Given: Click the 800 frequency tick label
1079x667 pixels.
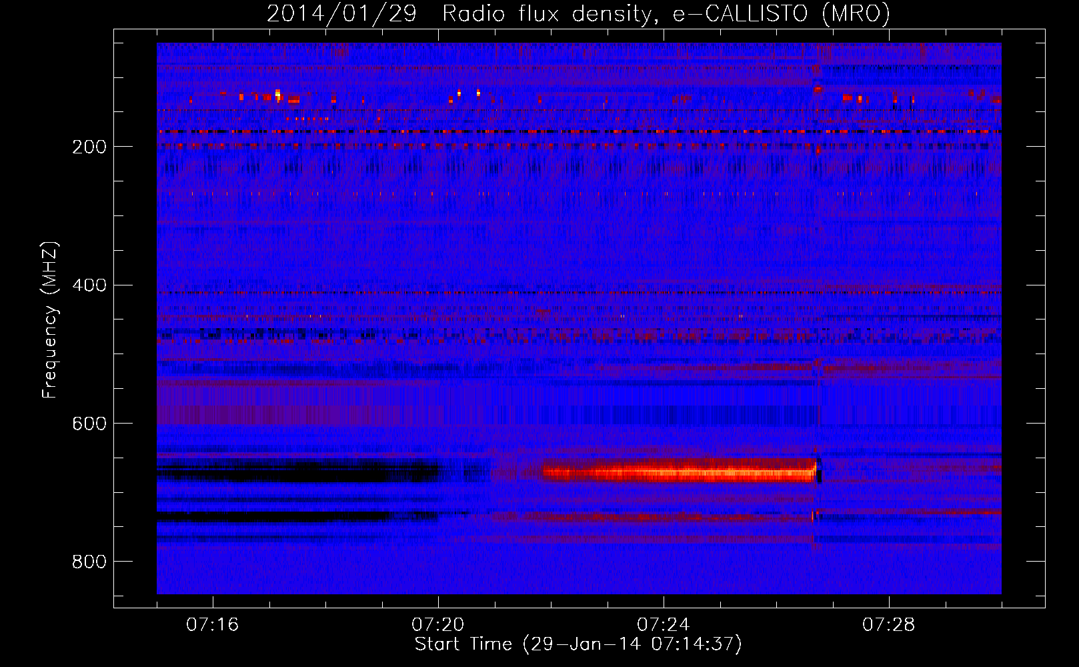Looking at the screenshot, I should click(89, 562).
